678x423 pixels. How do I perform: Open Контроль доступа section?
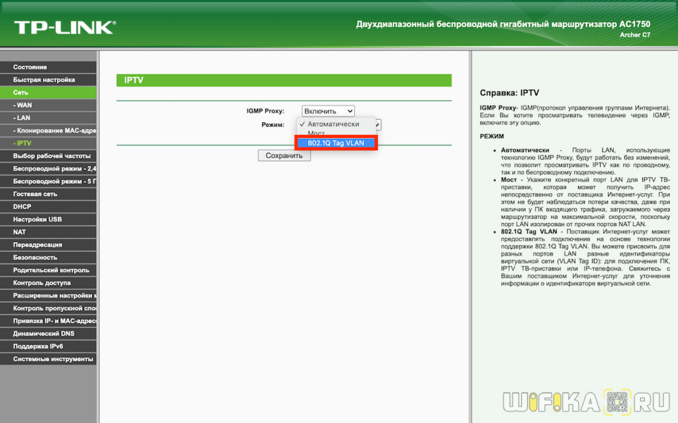(x=48, y=283)
